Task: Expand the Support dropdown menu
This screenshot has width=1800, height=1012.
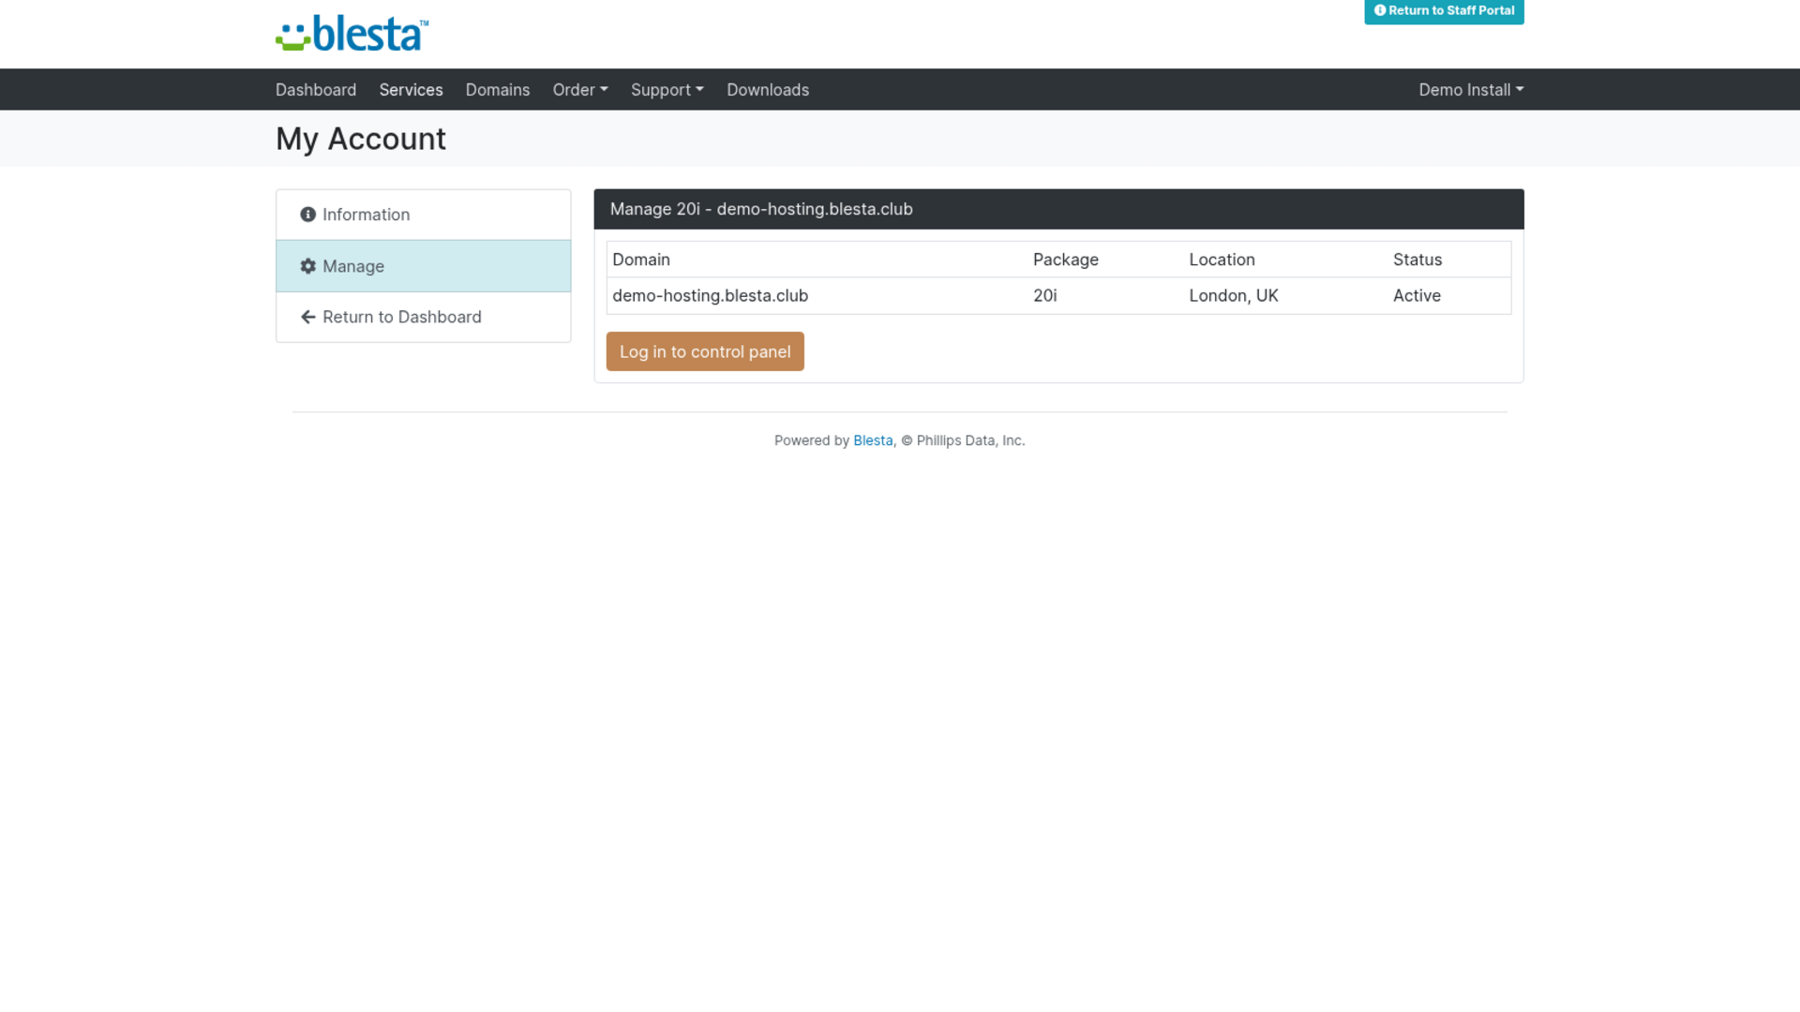Action: click(667, 90)
